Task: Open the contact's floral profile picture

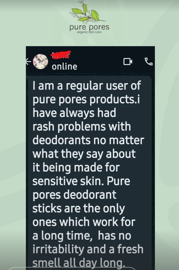Action: pyautogui.click(x=40, y=61)
